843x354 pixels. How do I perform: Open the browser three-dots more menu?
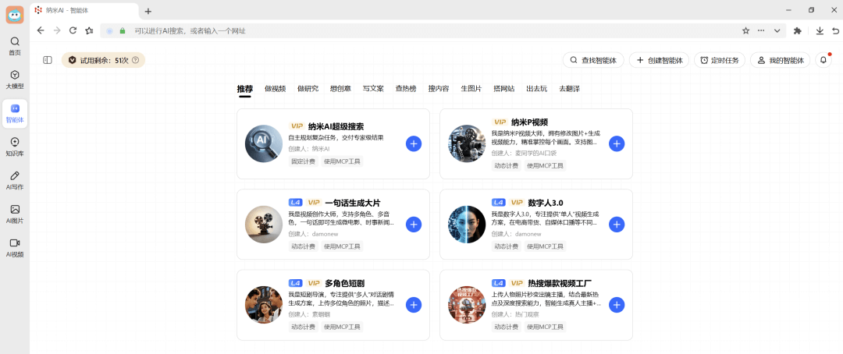[761, 30]
